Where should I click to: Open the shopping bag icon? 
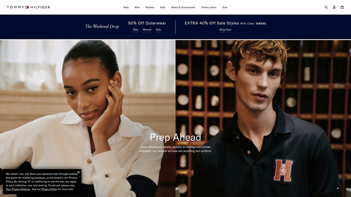342,7
